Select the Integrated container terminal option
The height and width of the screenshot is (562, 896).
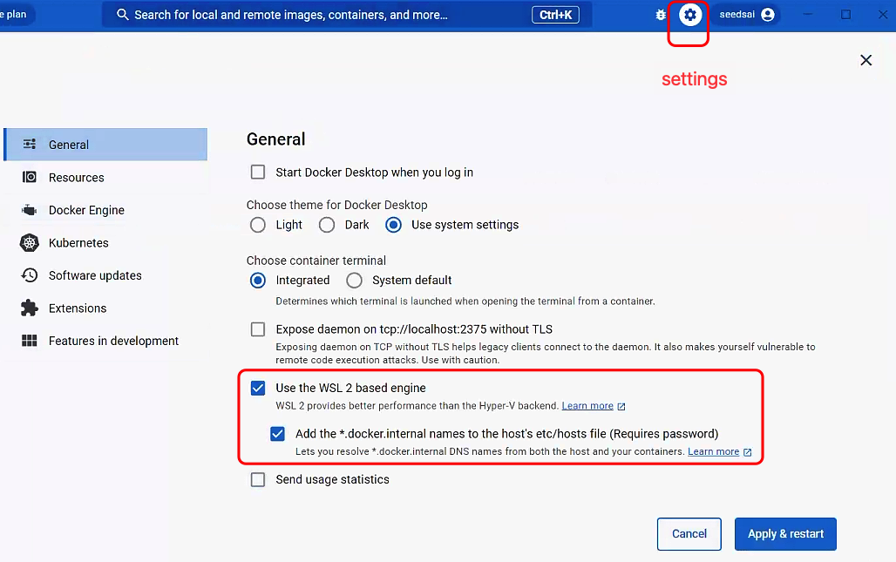[258, 281]
